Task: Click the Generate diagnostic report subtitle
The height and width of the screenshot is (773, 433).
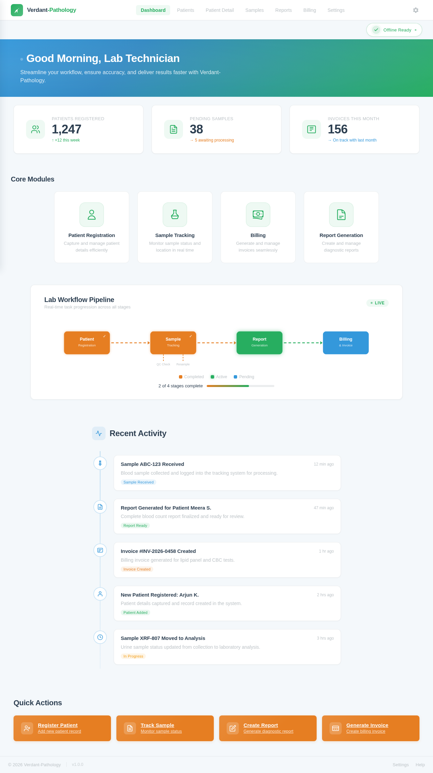Action: click(268, 731)
